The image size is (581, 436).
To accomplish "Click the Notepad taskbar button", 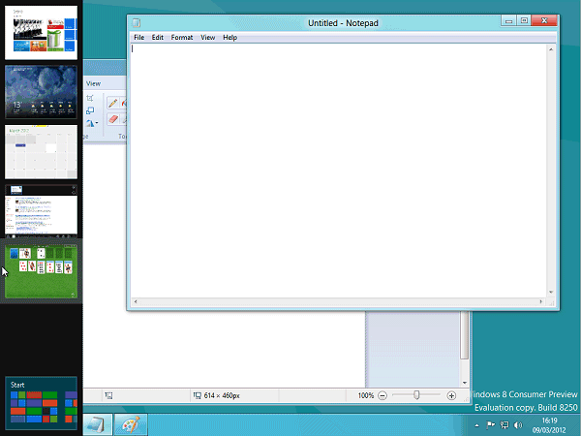I will point(98,424).
